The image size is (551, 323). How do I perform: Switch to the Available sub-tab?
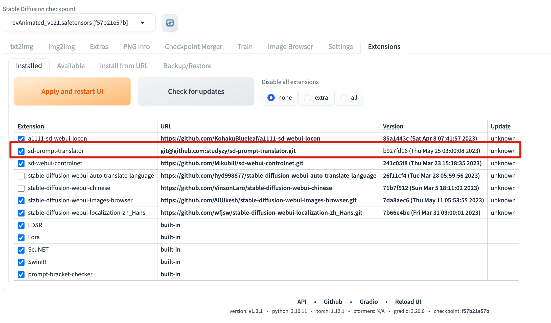tap(71, 66)
